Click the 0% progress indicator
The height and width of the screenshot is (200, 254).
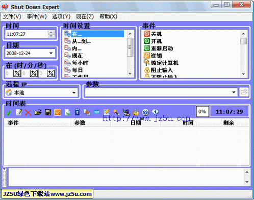202,112
